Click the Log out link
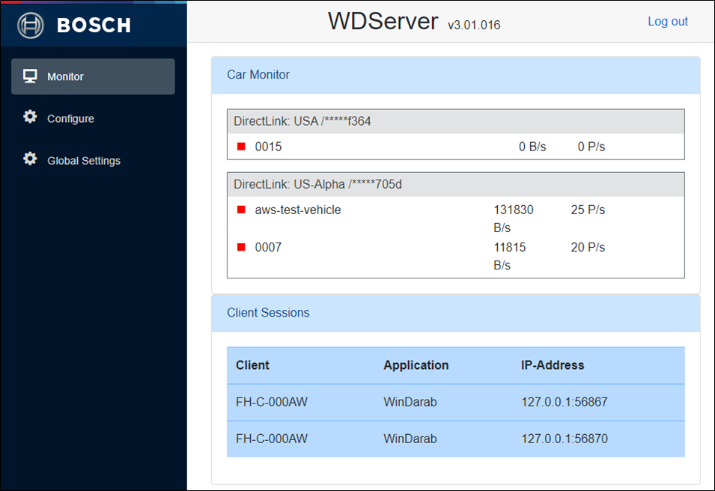 pos(668,22)
